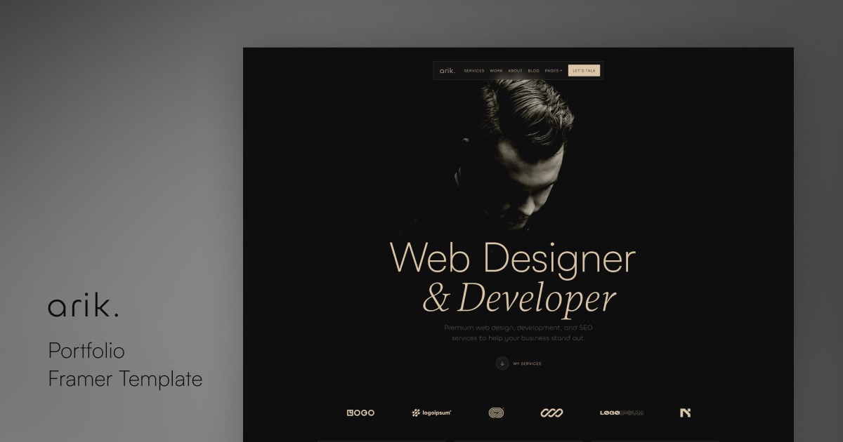
Task: Click the arik. logo in the navbar
Action: [447, 70]
